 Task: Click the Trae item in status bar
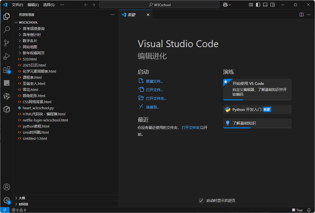click(x=297, y=210)
